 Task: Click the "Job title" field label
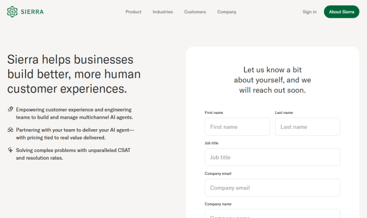coord(212,143)
